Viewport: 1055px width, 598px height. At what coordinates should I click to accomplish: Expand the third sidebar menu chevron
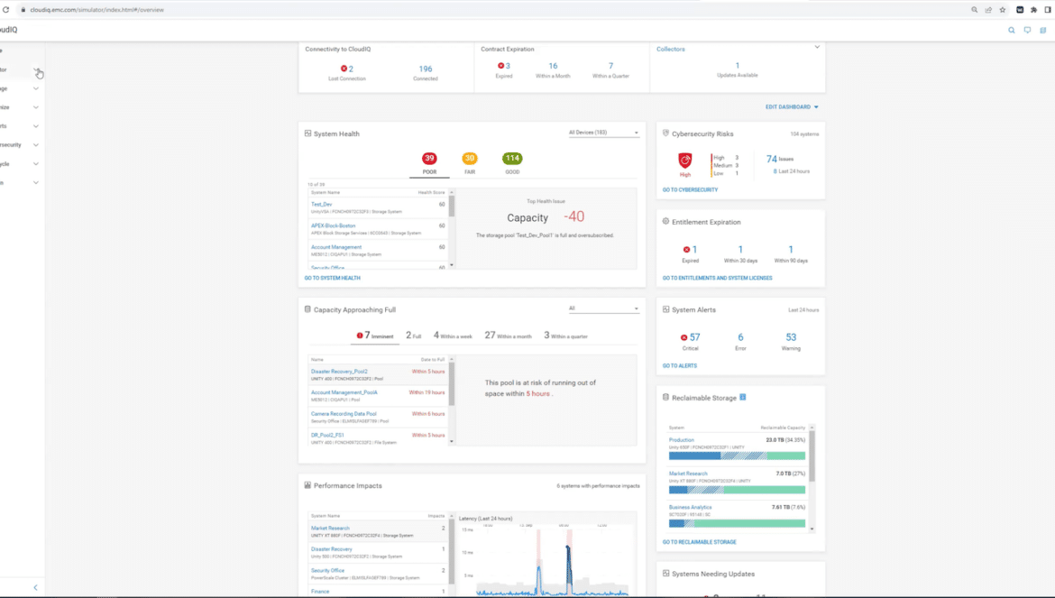point(36,88)
